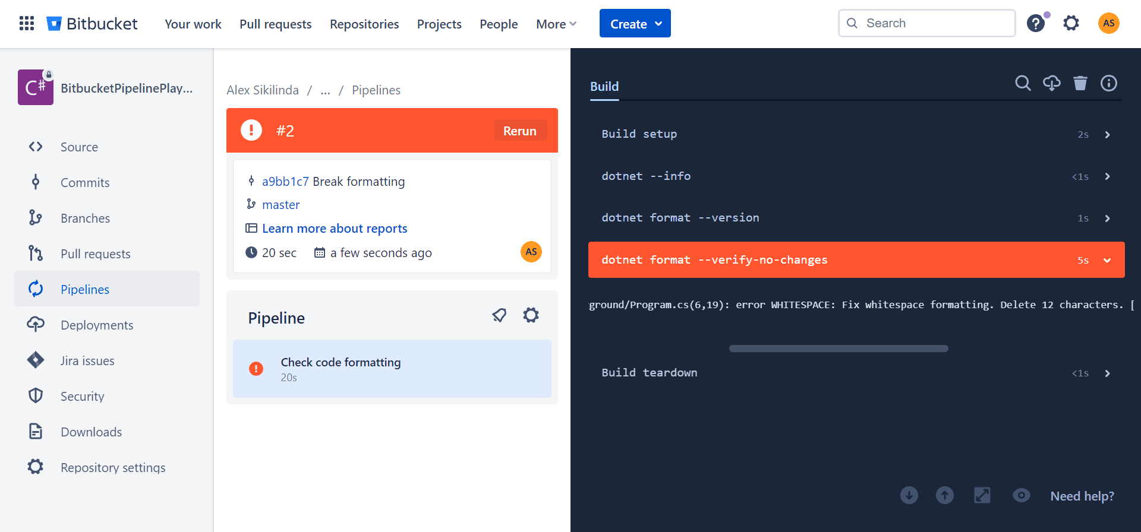
Task: Click the failed status icon on #2
Action: click(251, 130)
